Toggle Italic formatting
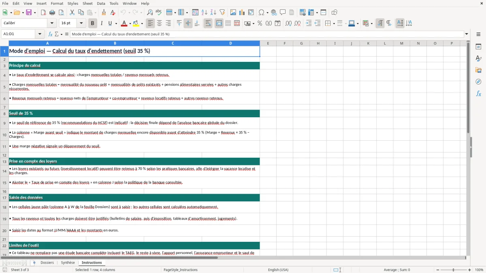 (x=102, y=23)
